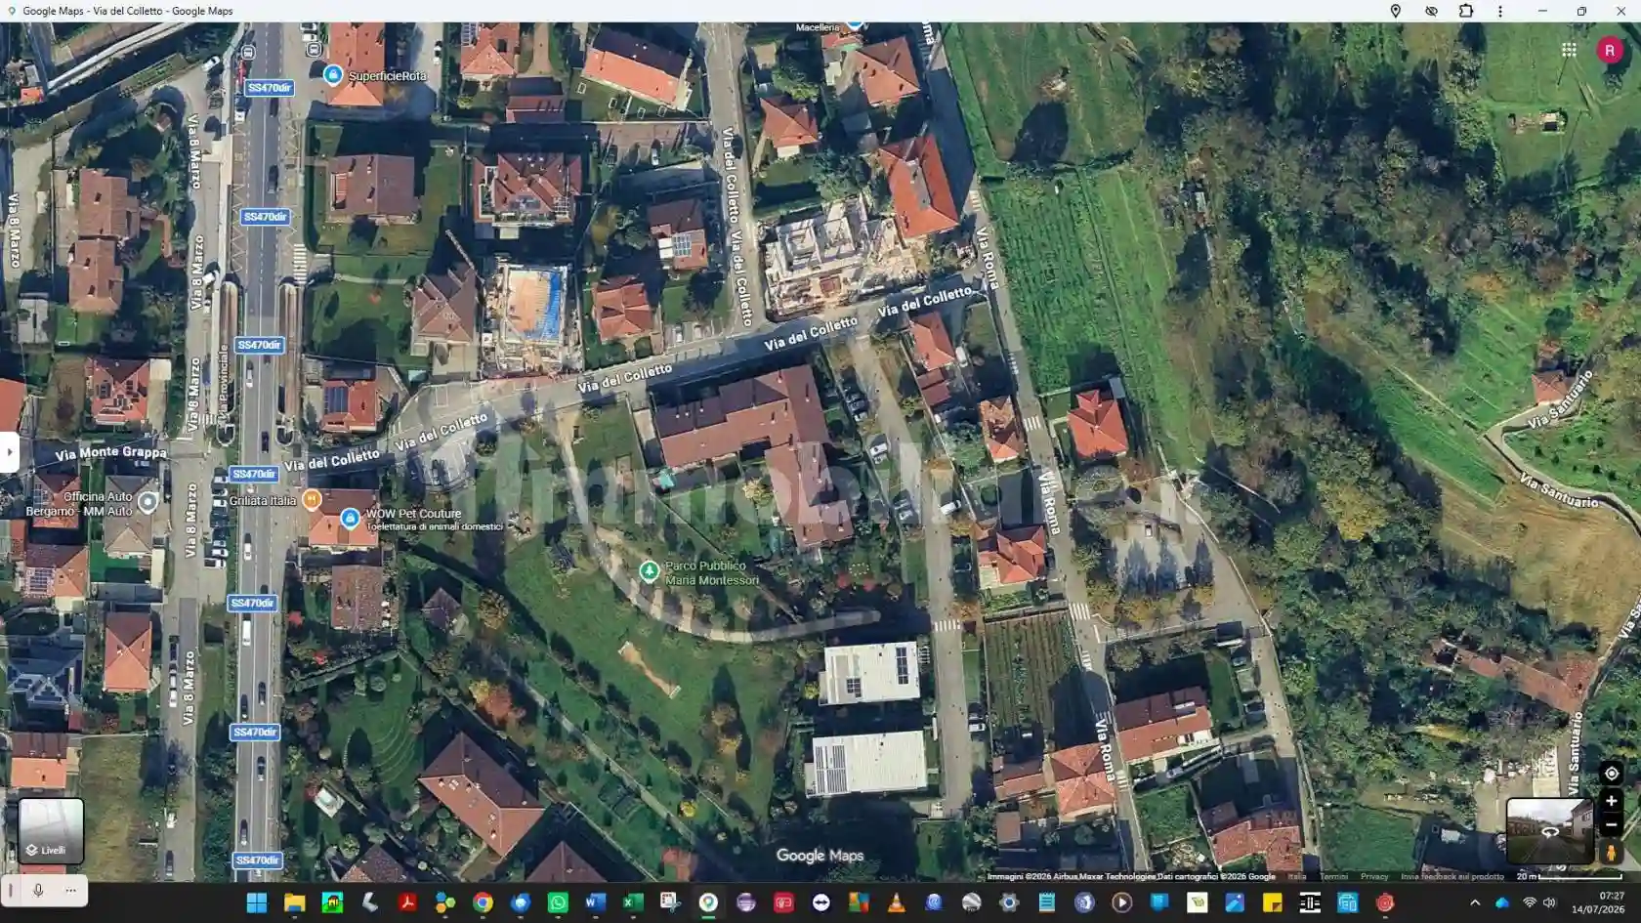Click the Macelleria place label
The height and width of the screenshot is (923, 1641).
click(818, 27)
